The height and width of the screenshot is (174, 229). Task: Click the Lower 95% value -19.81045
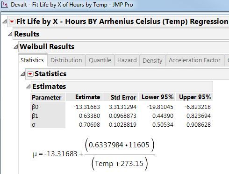click(x=160, y=107)
